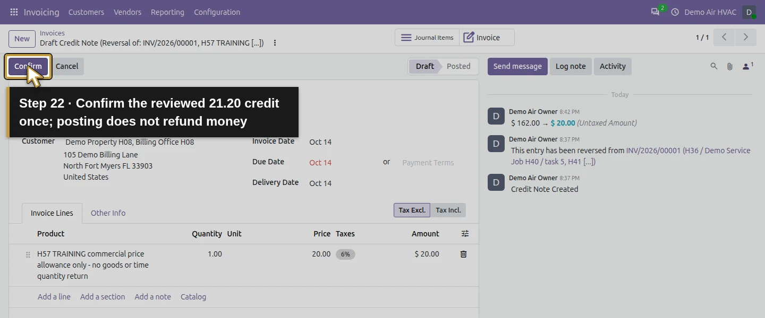Click the Amount column header

425,234
